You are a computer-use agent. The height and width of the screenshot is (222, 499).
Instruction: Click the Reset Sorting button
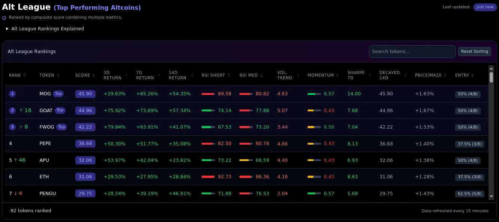474,52
